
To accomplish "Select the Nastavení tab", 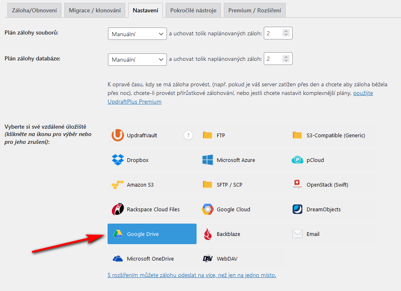I will tap(145, 10).
